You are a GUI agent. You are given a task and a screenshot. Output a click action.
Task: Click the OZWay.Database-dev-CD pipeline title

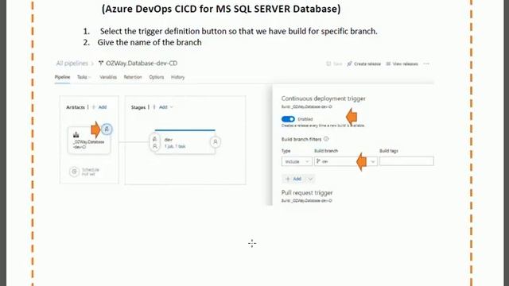coord(142,64)
